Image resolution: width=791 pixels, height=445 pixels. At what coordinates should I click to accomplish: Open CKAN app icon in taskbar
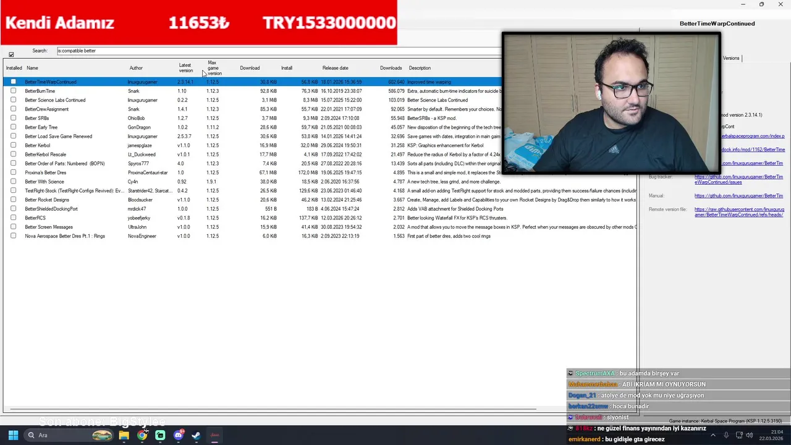(214, 435)
